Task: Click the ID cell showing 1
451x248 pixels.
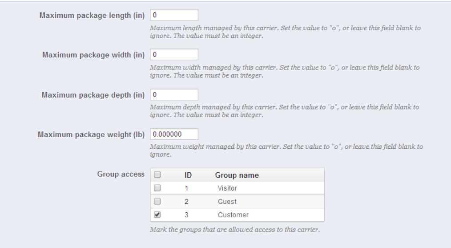Action: tap(187, 188)
